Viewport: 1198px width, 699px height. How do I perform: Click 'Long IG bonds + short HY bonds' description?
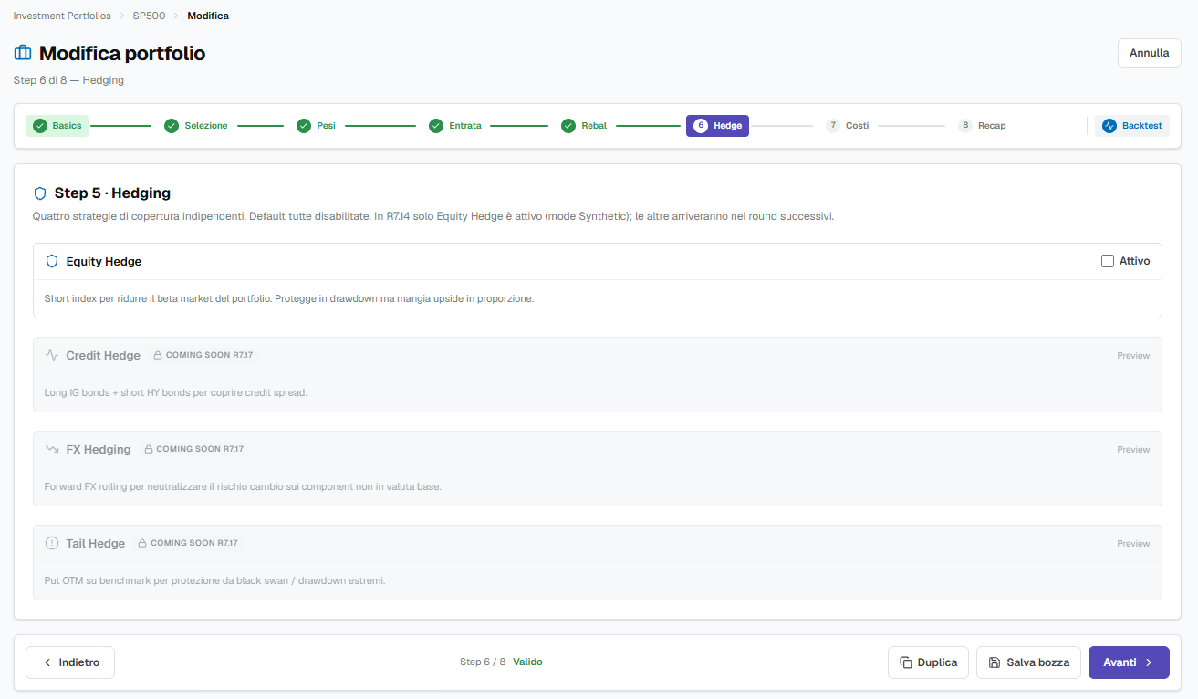point(176,392)
